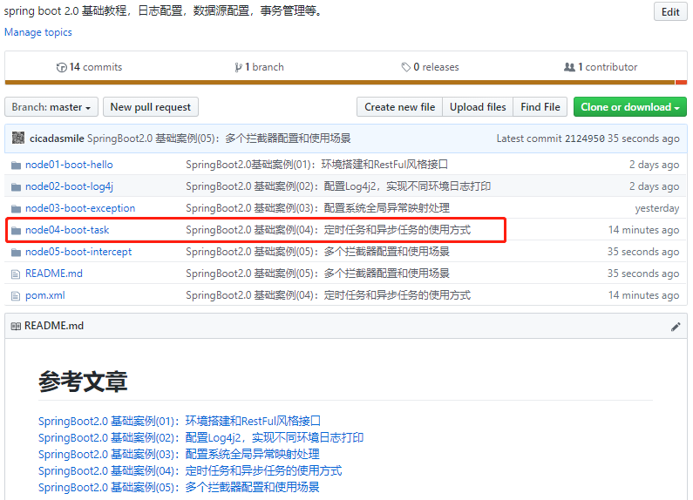The width and height of the screenshot is (693, 500).
Task: Click the branch icon beside 1 branch
Action: [x=238, y=67]
